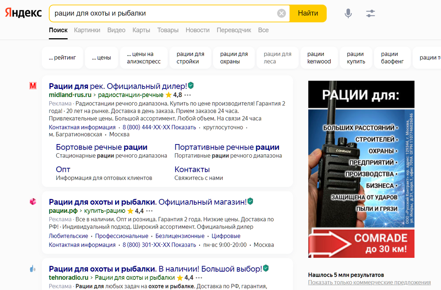Viewport: 441px width, 290px height.
Task: Open the Любительские sitelink
Action: click(68, 236)
